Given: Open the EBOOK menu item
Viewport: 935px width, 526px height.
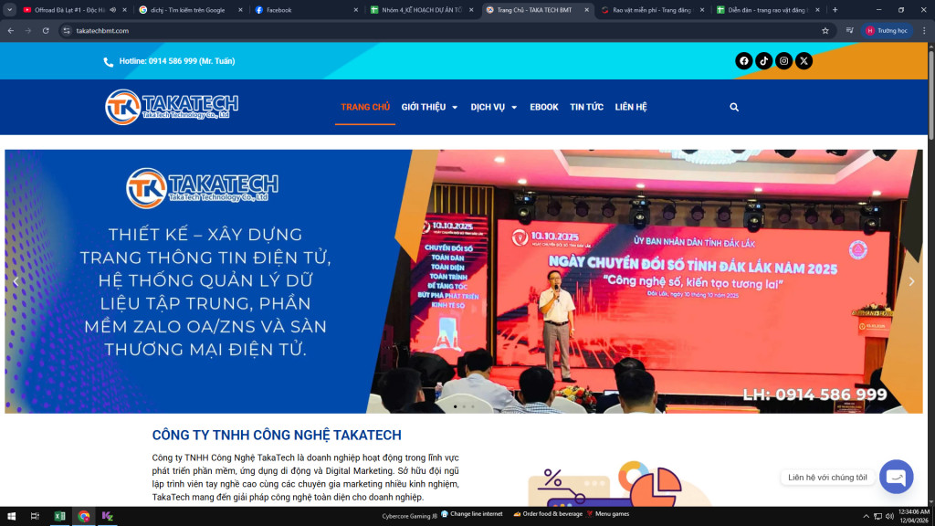Looking at the screenshot, I should [544, 107].
